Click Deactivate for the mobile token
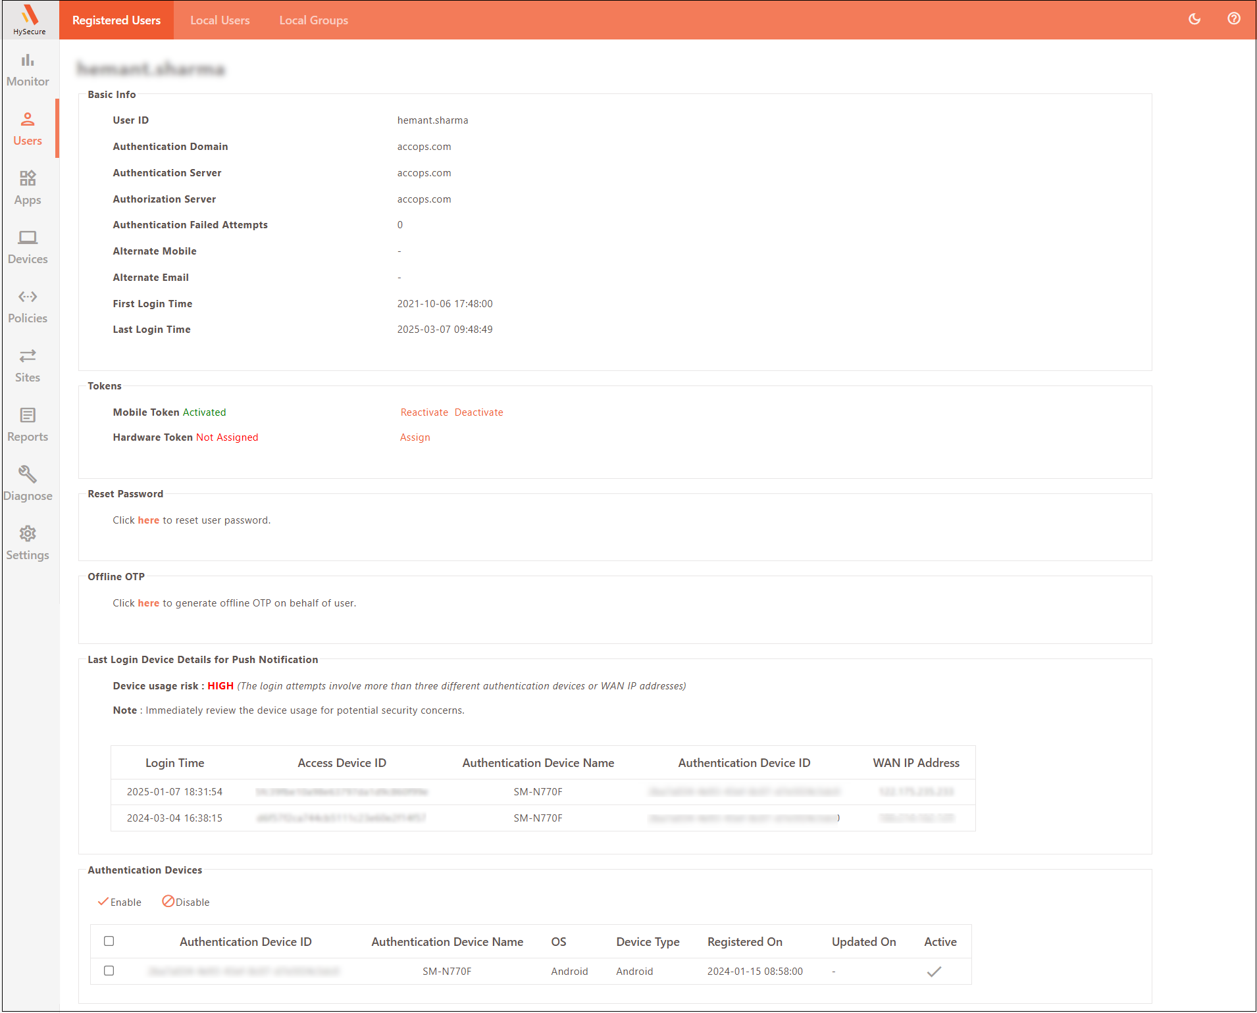1257x1013 pixels. [478, 412]
